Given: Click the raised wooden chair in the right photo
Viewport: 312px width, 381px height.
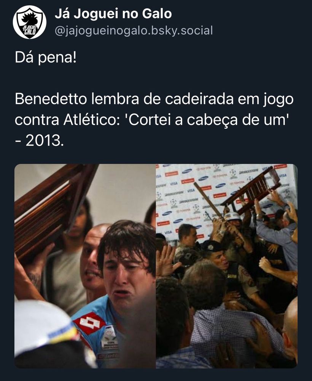Looking at the screenshot, I should click(x=253, y=191).
